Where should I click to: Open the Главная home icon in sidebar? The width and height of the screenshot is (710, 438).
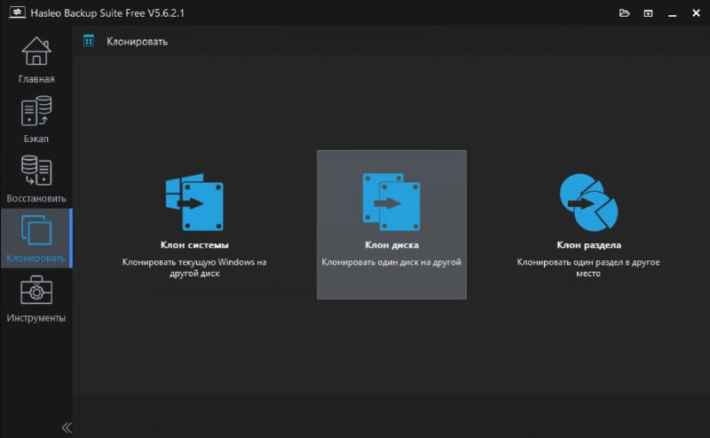35,52
